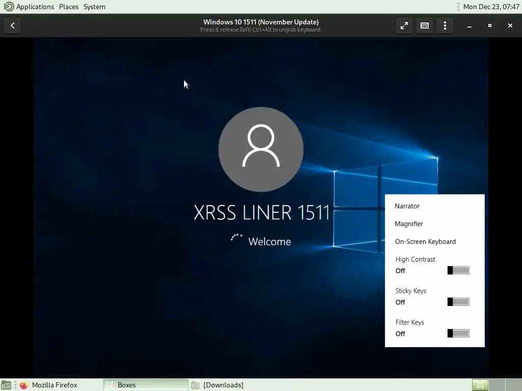
Task: Click the Filter Keys label
Action: (409, 322)
